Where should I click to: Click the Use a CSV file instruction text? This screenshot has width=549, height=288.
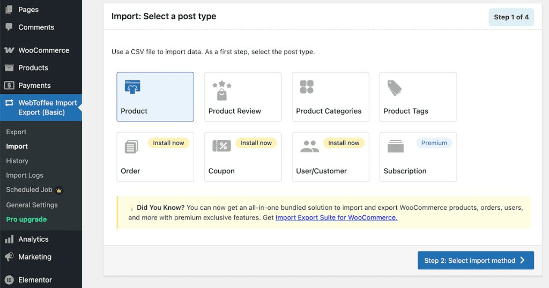coord(213,52)
